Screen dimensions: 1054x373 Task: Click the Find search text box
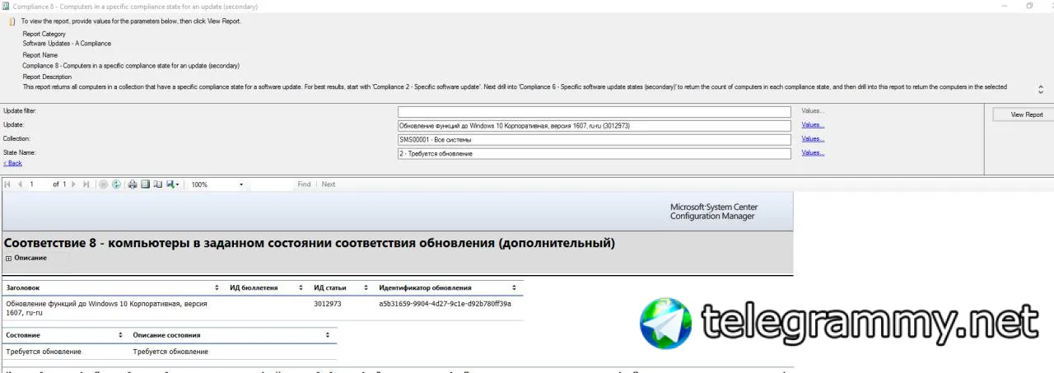click(272, 184)
